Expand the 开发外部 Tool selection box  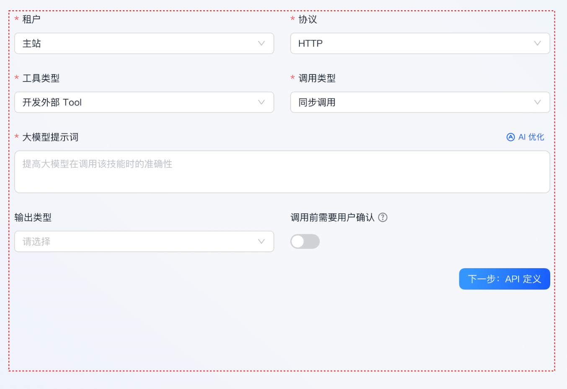pyautogui.click(x=138, y=102)
